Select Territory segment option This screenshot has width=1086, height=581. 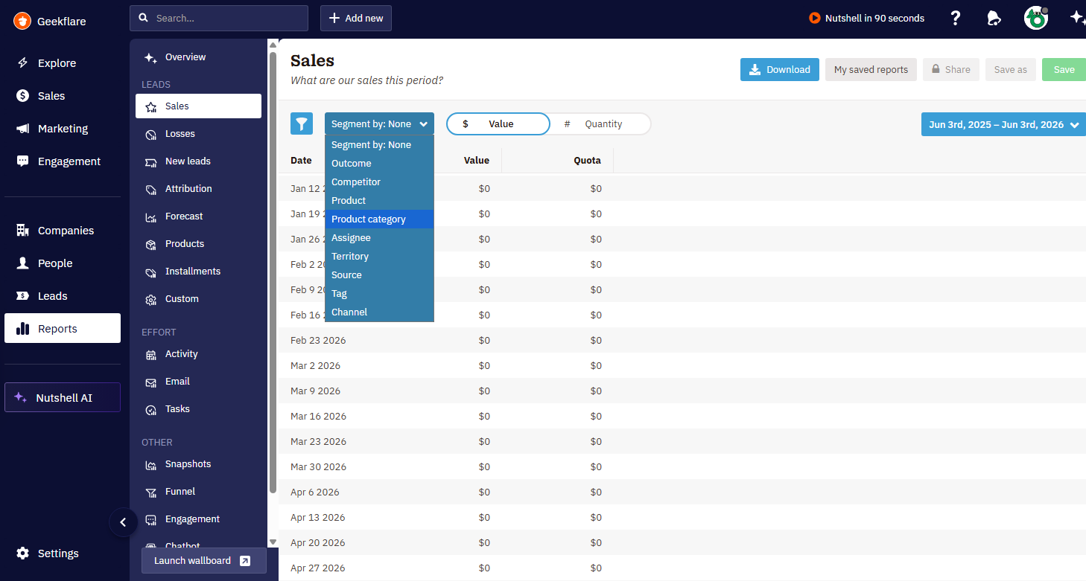[379, 257]
